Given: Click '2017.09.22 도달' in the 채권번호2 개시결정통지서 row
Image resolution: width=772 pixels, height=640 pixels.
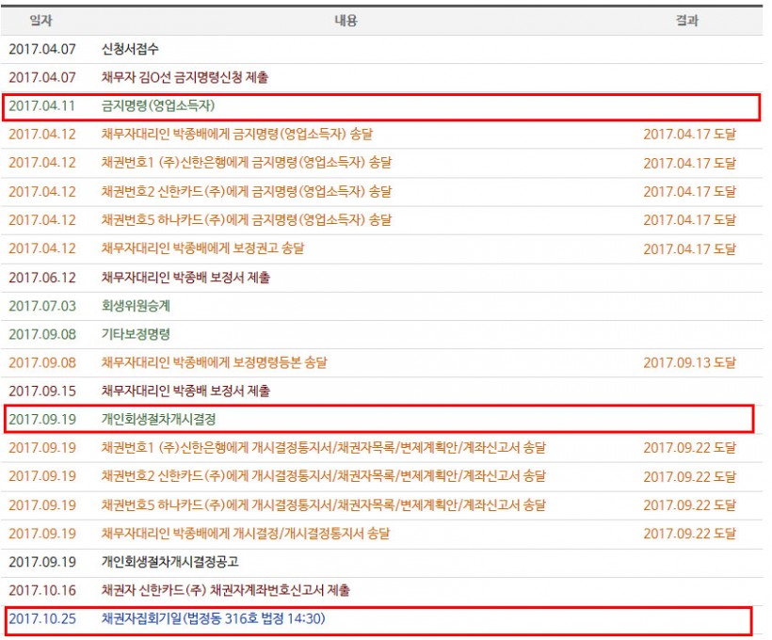Looking at the screenshot, I should [x=689, y=477].
